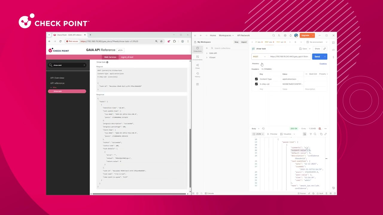Switch to mgmt_cli tool tab
This screenshot has height=215, width=383.
127,57
